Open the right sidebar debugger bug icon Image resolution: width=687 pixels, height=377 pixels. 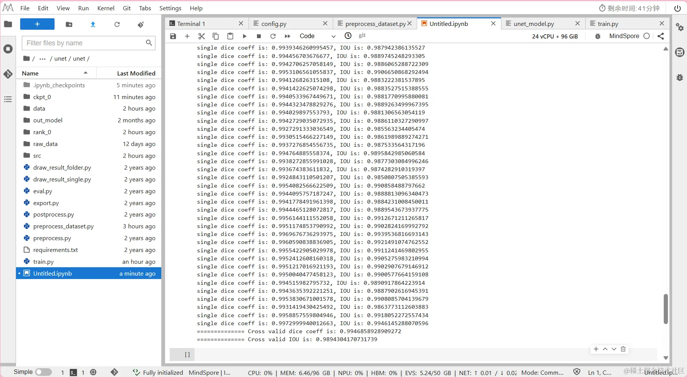680,77
